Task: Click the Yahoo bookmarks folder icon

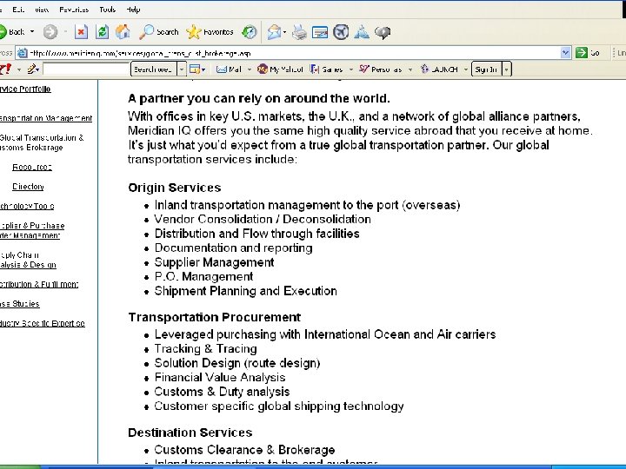Action: pos(195,69)
